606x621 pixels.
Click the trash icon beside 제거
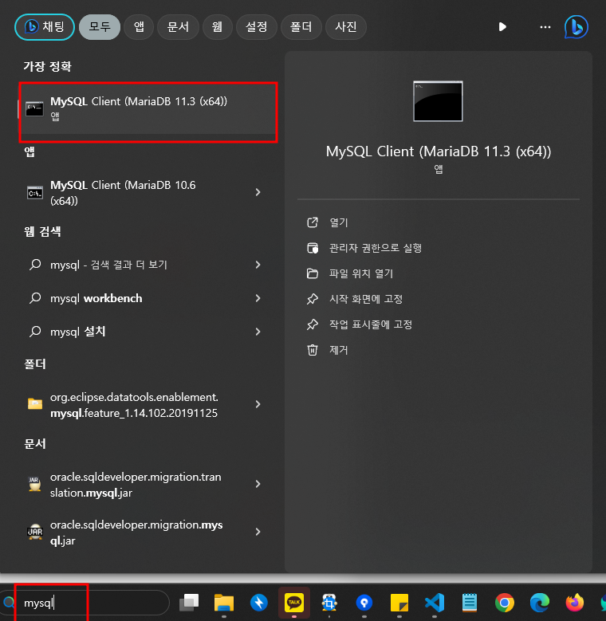313,350
